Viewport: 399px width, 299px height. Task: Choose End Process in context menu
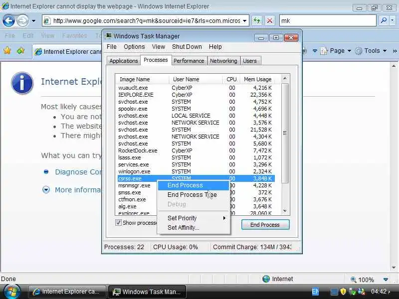[x=194, y=185]
